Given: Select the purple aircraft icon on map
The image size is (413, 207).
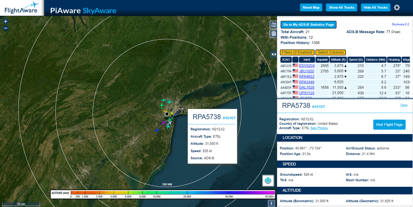Looking at the screenshot, I should tap(164, 123).
